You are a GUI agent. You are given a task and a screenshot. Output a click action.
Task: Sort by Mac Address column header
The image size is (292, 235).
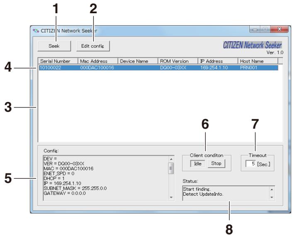point(98,61)
